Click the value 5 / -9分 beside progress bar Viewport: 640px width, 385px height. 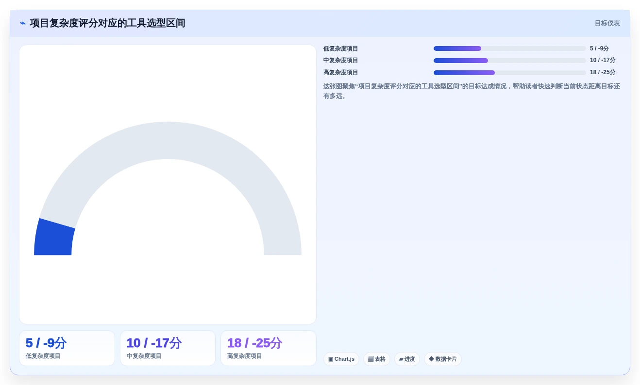coord(599,48)
